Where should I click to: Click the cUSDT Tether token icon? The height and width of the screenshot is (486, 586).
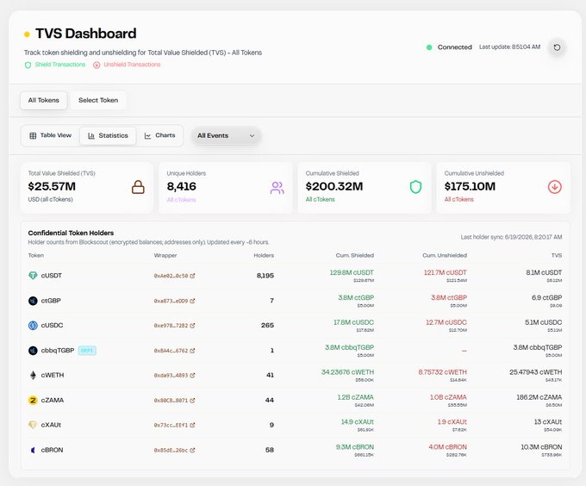click(x=33, y=276)
